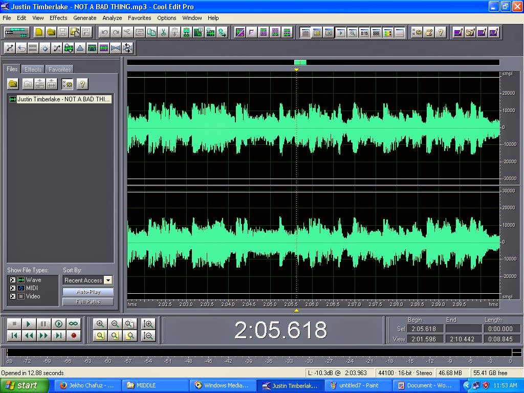Click the green range bar above the waveform
Image resolution: width=524 pixels, height=393 pixels.
300,62
